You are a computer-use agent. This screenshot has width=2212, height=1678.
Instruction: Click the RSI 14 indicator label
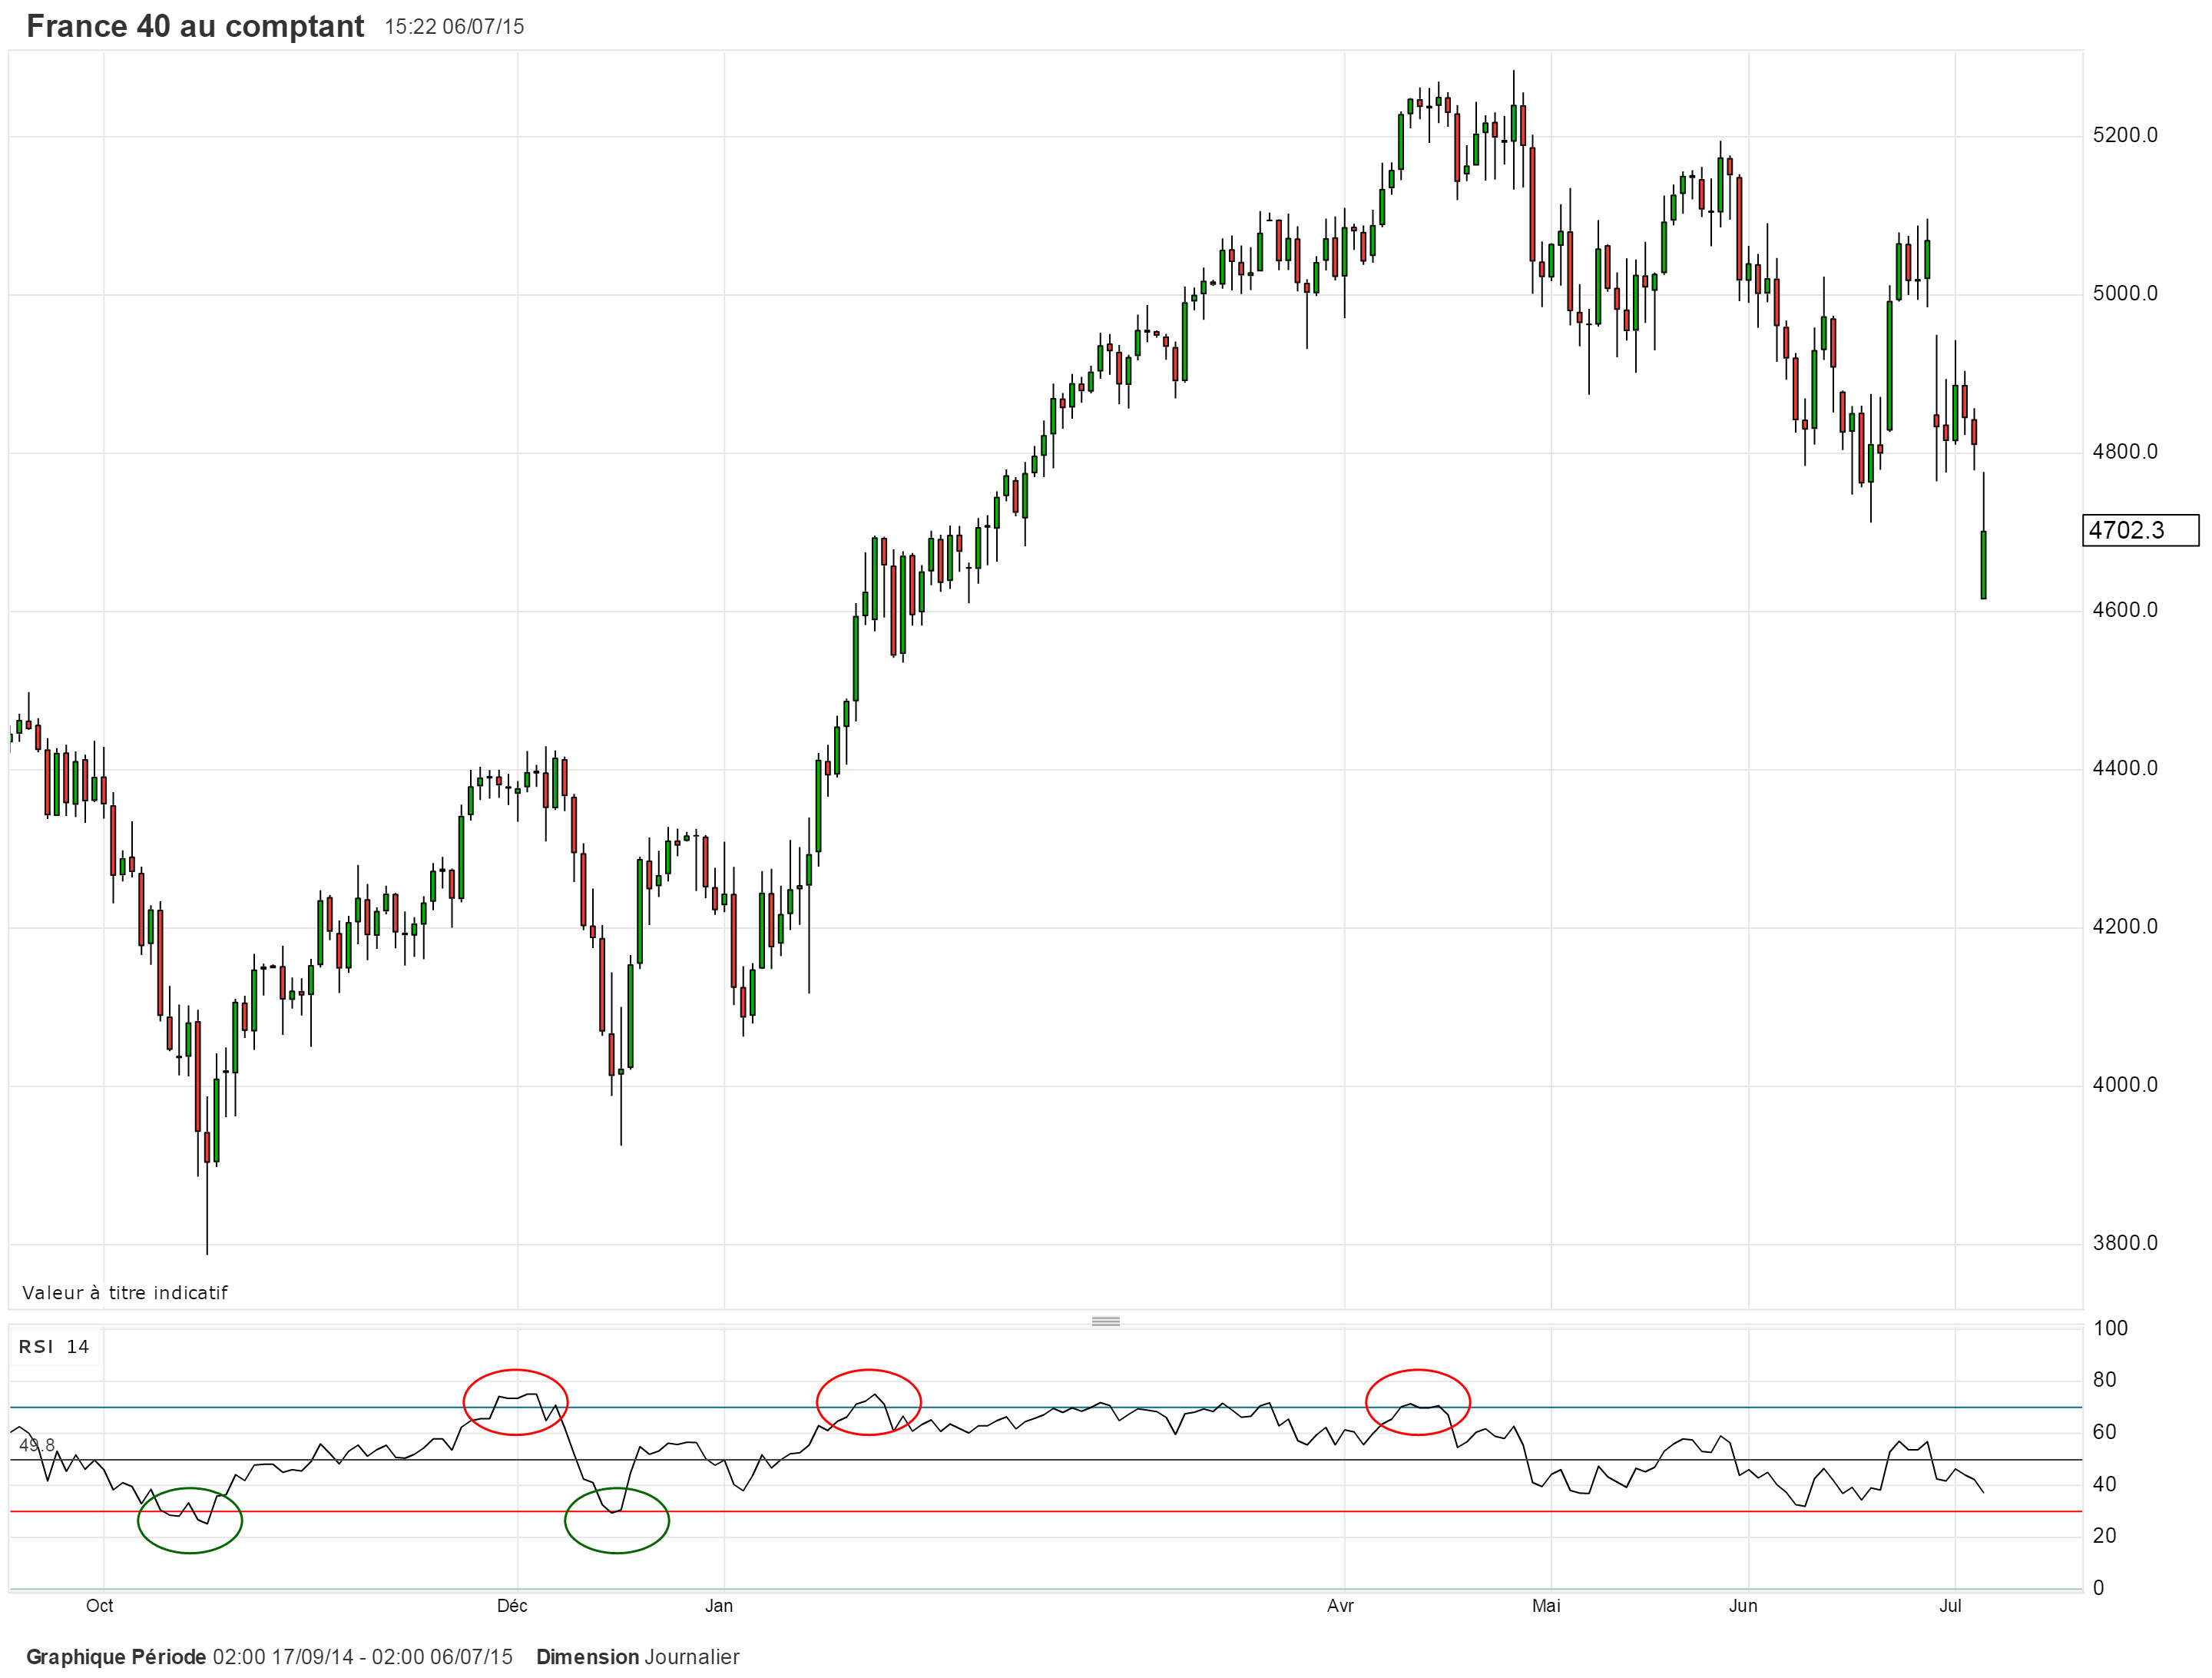(54, 1347)
